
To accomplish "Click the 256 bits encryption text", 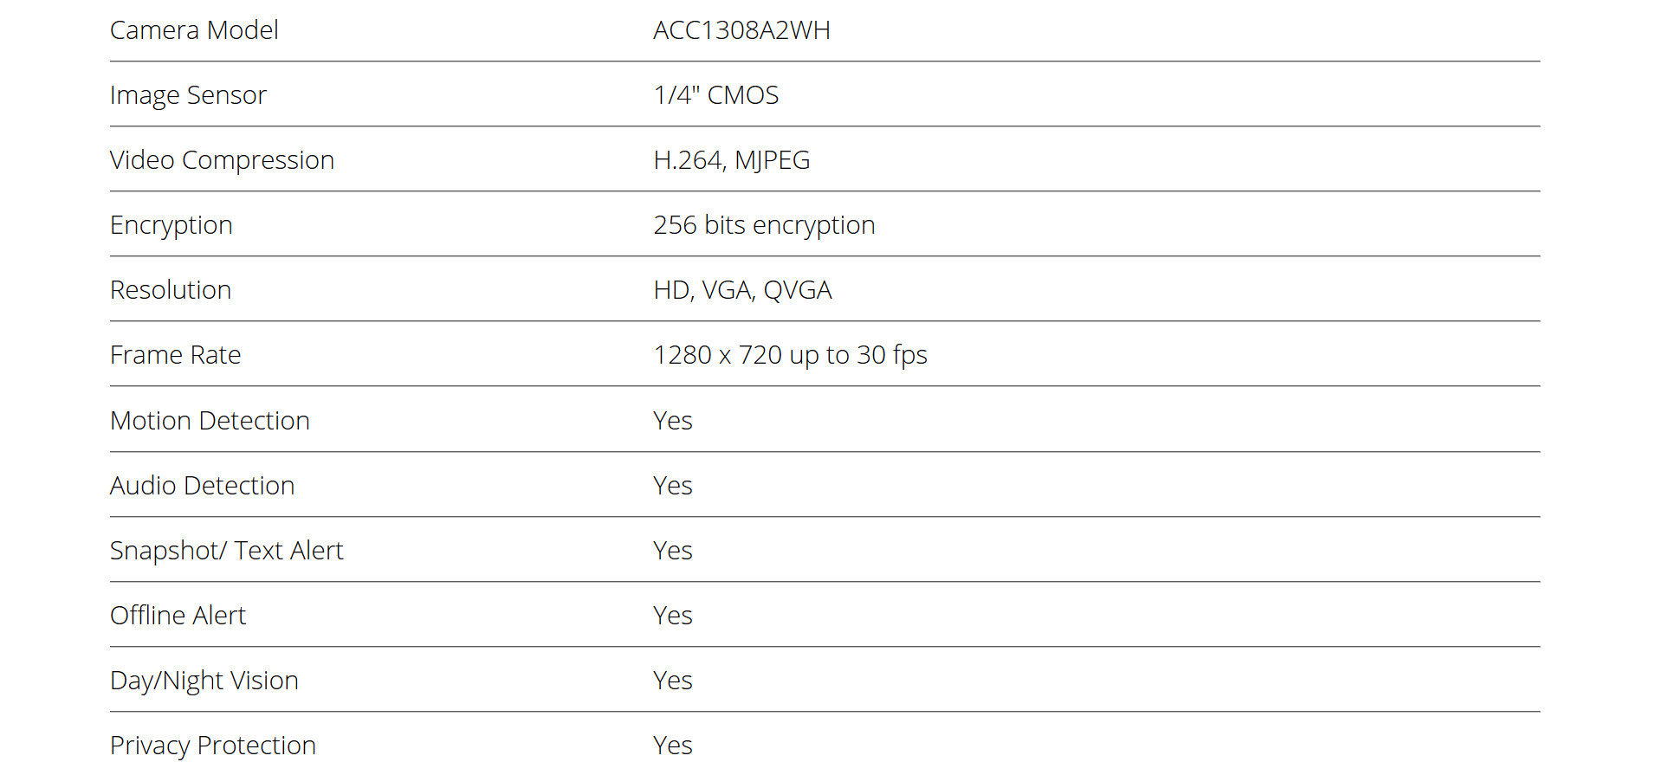I will [x=764, y=225].
